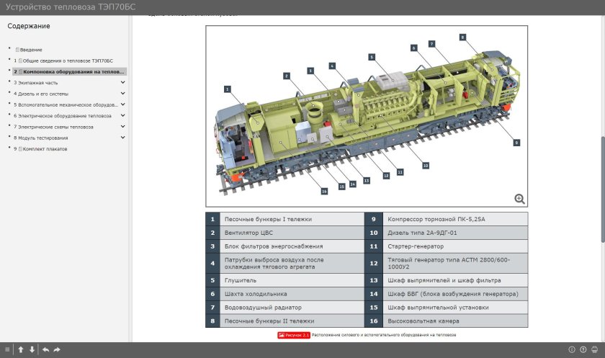Click the down arrow navigation icon
This screenshot has height=358, width=605.
click(32, 349)
